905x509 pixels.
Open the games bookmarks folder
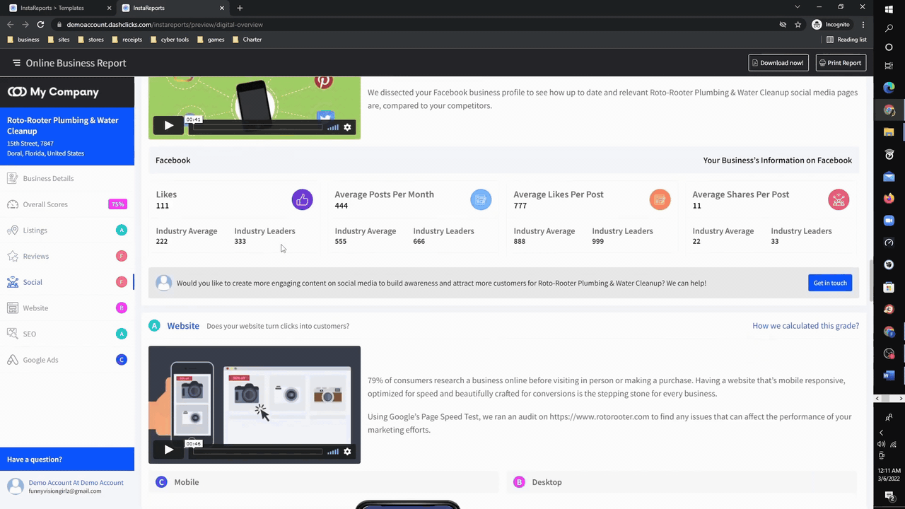click(211, 40)
